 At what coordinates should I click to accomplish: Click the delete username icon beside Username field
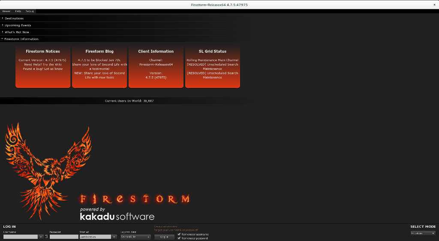click(46, 237)
